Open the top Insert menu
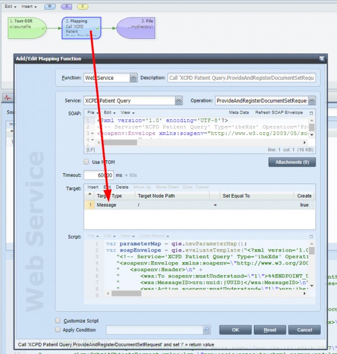The image size is (337, 354). 29,6
